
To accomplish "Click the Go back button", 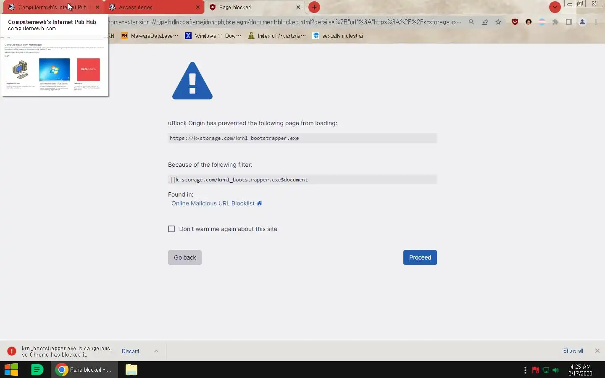I will point(185,257).
